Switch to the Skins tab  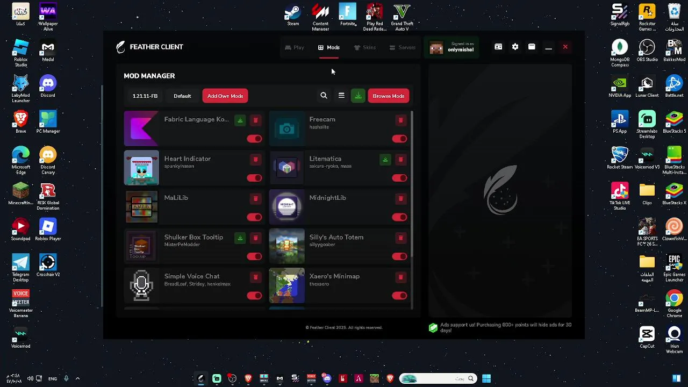[x=364, y=47]
